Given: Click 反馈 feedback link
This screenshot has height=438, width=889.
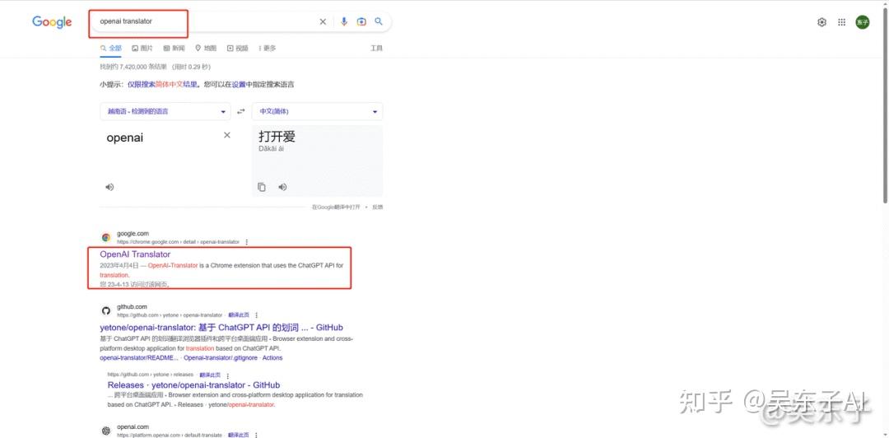Looking at the screenshot, I should click(x=378, y=207).
